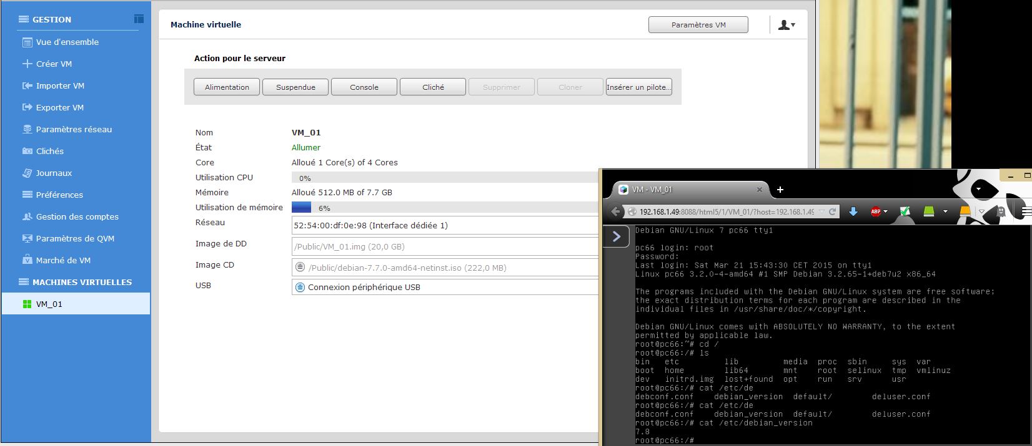This screenshot has width=1032, height=446.
Task: Open the user account dropdown
Action: [x=786, y=25]
